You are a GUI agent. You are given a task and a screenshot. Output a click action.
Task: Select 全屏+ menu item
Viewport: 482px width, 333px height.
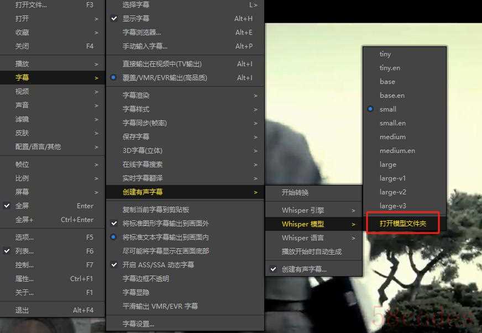pos(53,220)
